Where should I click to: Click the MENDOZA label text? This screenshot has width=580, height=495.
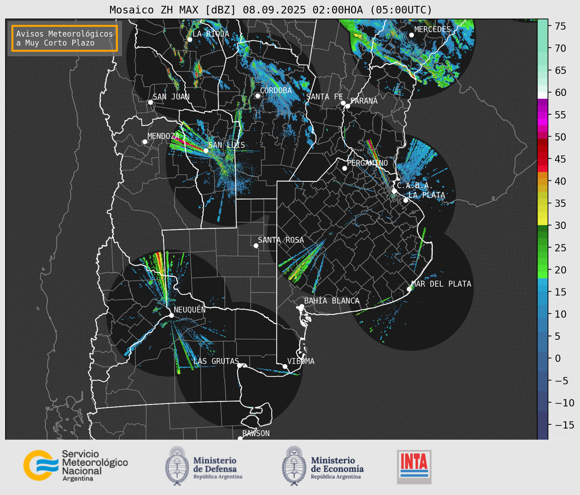pos(163,136)
